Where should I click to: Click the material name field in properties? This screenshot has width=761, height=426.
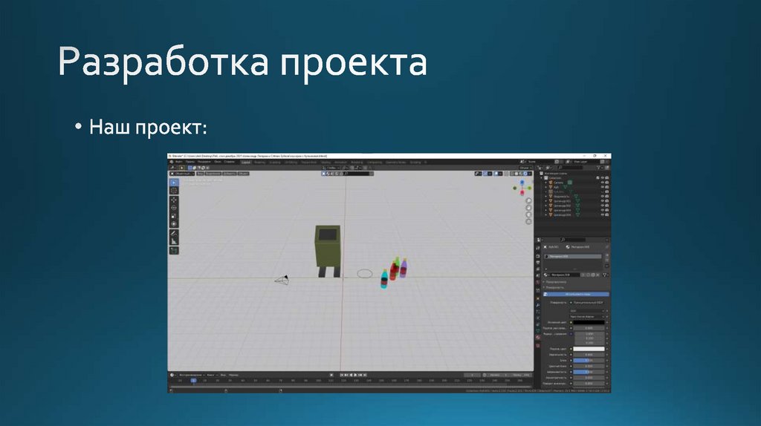point(566,275)
